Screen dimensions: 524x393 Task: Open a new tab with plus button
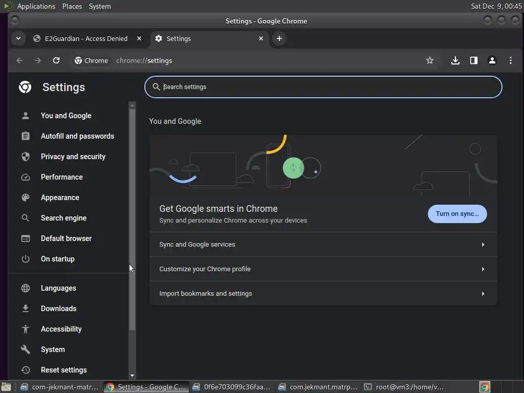point(279,38)
